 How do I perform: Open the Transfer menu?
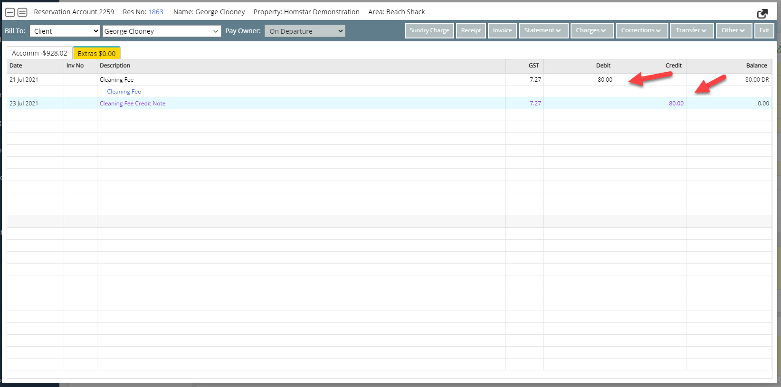(691, 30)
